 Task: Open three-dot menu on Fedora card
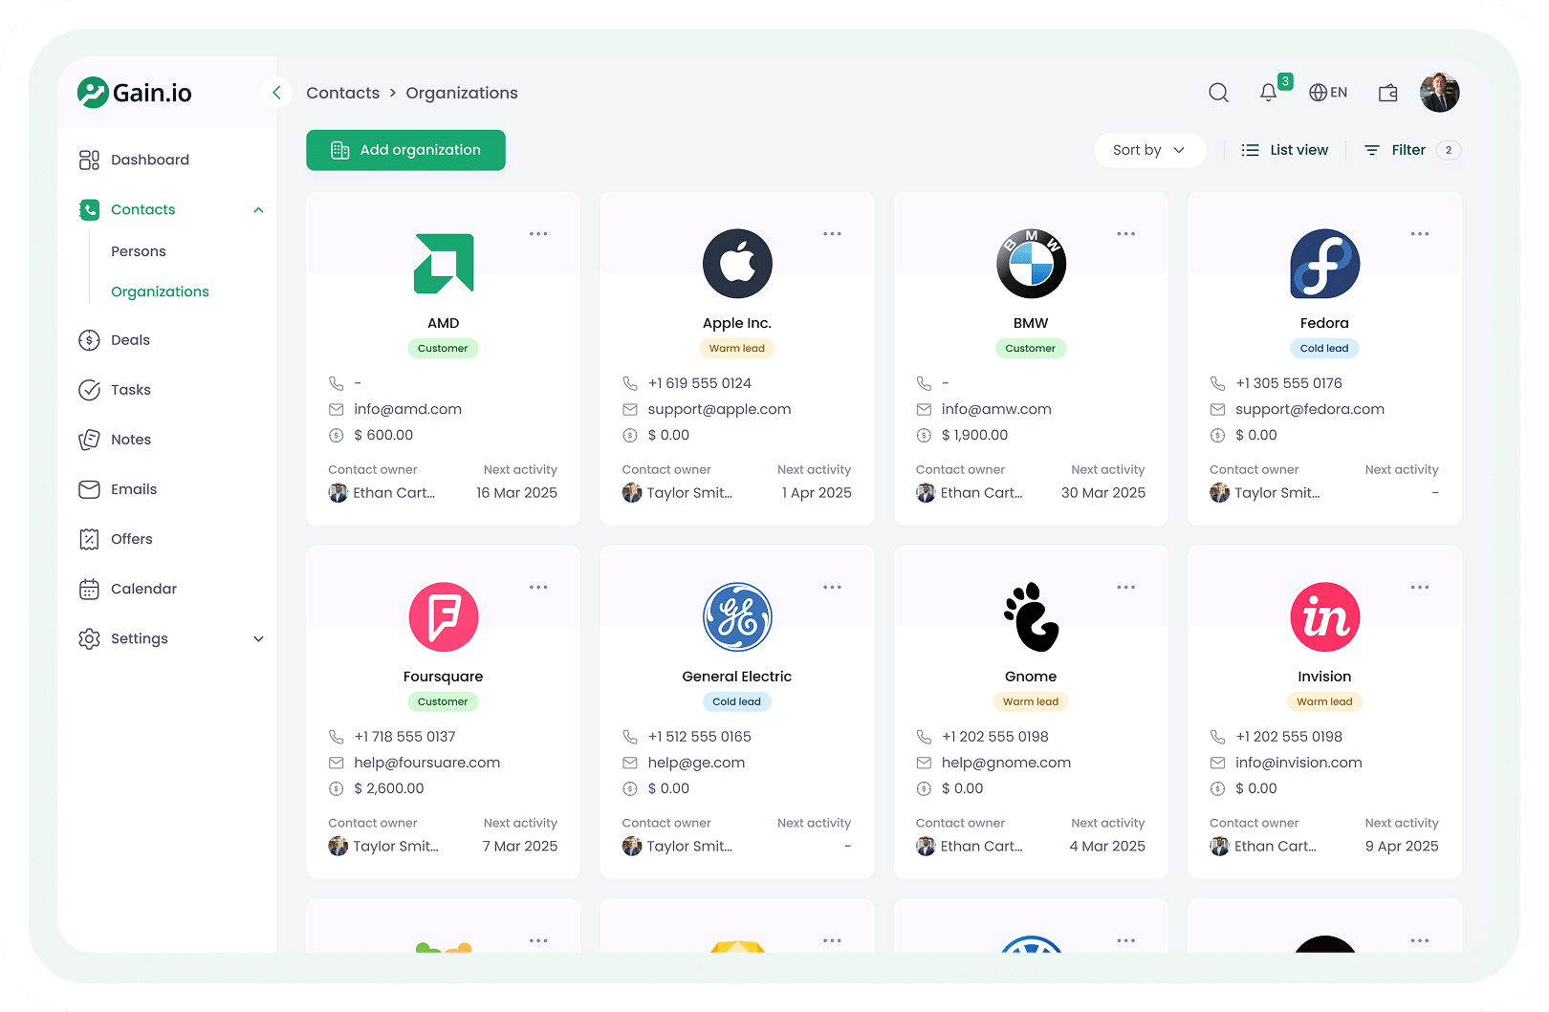click(x=1419, y=234)
